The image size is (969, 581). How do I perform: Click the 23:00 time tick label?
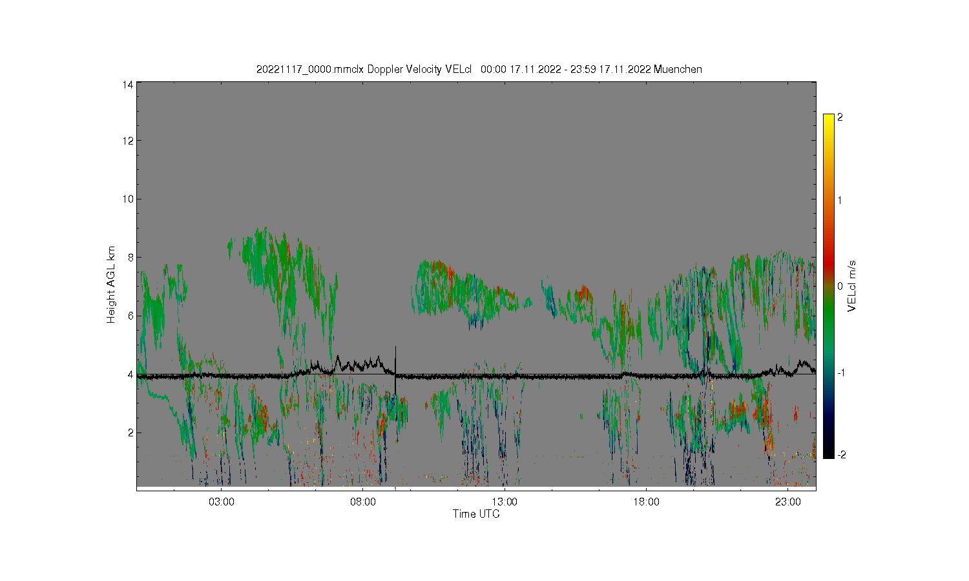pos(787,502)
